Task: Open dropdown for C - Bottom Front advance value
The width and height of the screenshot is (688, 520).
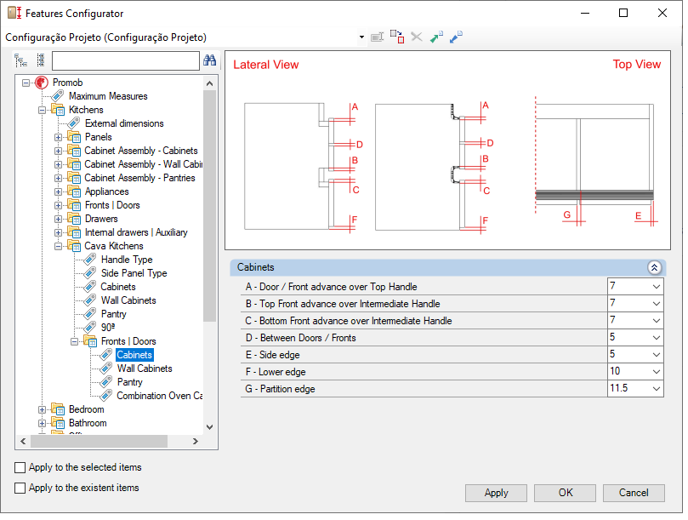Action: pyautogui.click(x=656, y=321)
